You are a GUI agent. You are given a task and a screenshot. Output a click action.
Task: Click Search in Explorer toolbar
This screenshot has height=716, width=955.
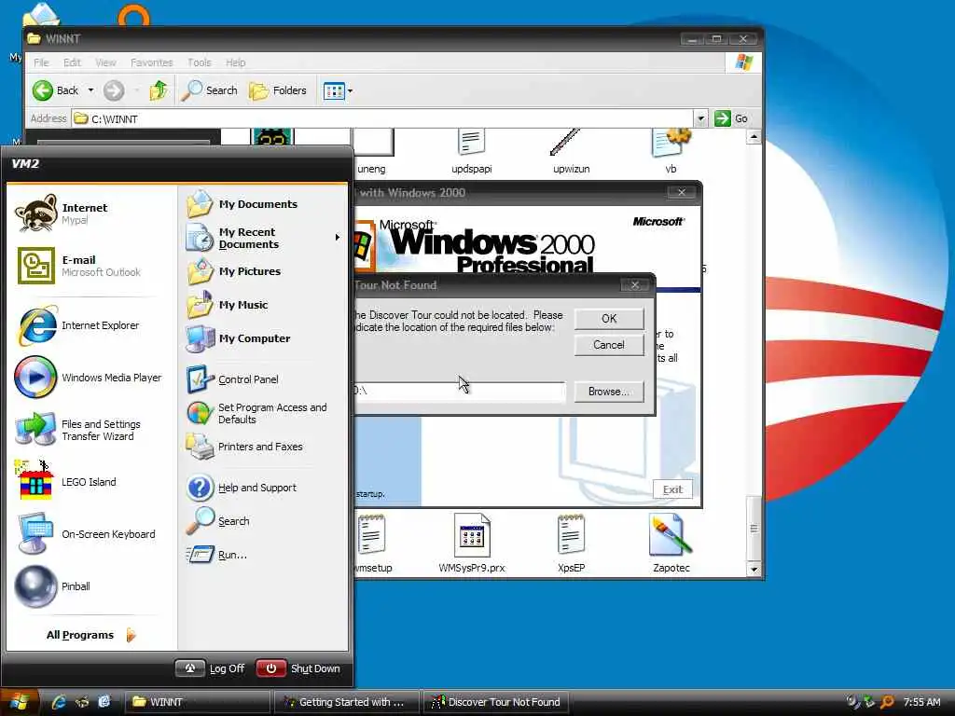210,90
